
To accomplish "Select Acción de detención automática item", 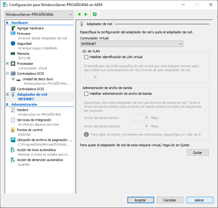I will [40, 160].
